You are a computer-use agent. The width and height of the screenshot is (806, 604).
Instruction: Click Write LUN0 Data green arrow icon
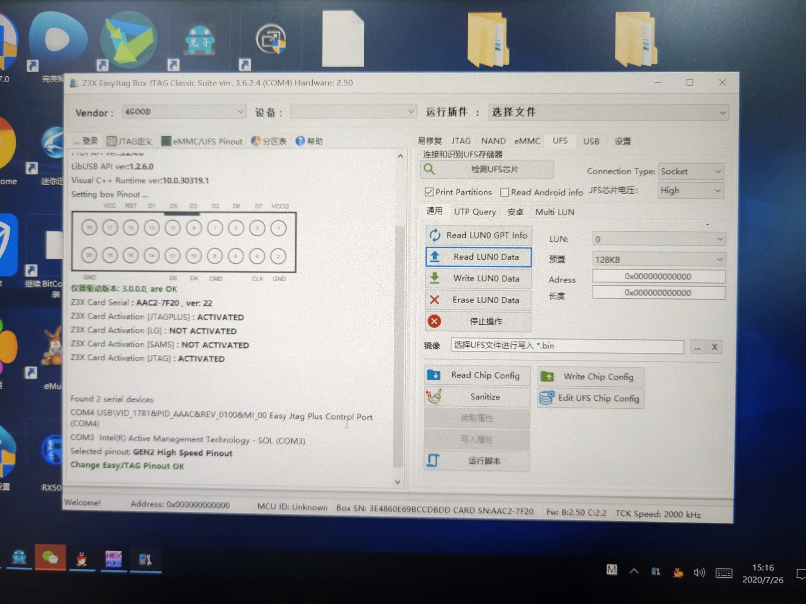tap(435, 278)
